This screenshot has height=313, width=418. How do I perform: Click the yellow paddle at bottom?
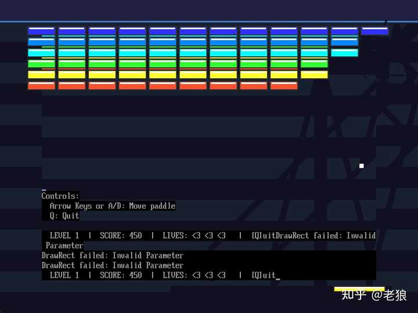pos(359,289)
